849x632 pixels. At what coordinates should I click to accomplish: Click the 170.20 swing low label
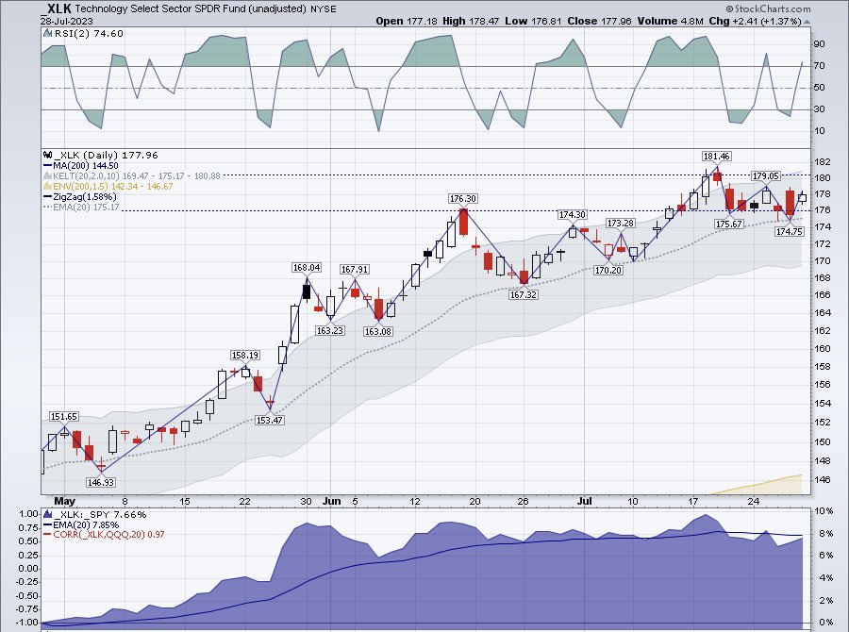tap(608, 270)
